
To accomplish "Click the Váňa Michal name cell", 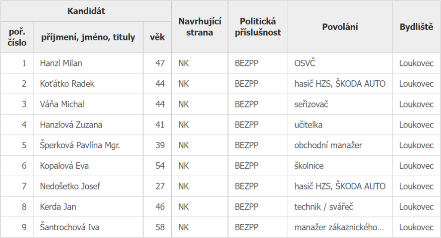I will click(x=62, y=104).
